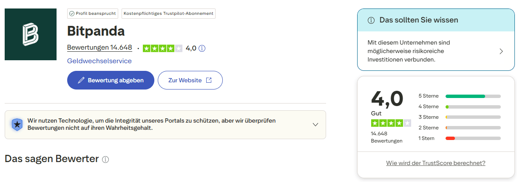
Task: Click the info icon beside Das sagen Bewerter
Action: (105, 160)
